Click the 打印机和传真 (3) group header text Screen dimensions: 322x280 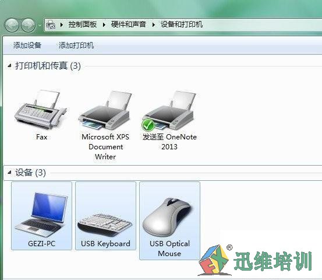[x=48, y=66]
